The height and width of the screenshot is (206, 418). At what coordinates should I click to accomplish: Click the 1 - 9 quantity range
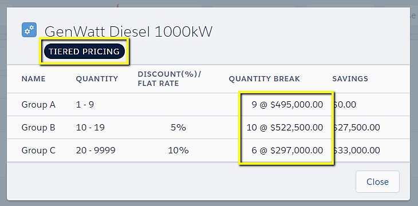(x=85, y=105)
